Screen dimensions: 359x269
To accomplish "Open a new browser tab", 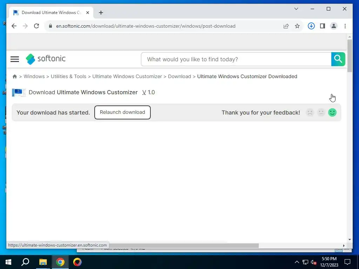I will pos(101,13).
